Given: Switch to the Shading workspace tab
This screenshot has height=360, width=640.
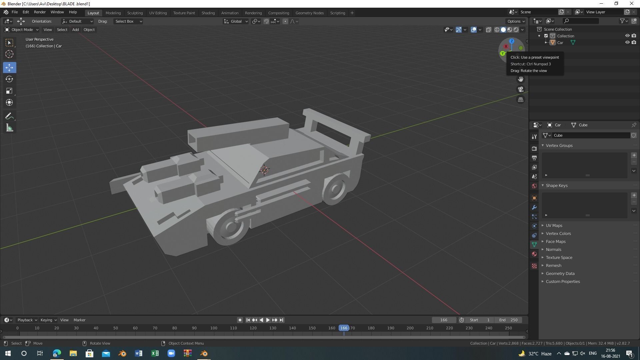Looking at the screenshot, I should click(x=208, y=13).
